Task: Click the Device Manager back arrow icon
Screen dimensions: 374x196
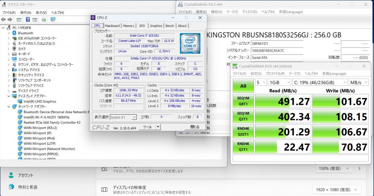Action: click(x=3, y=19)
